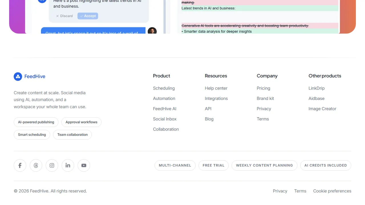The height and width of the screenshot is (205, 365).
Task: Go to Integrations under Resources
Action: tap(216, 99)
